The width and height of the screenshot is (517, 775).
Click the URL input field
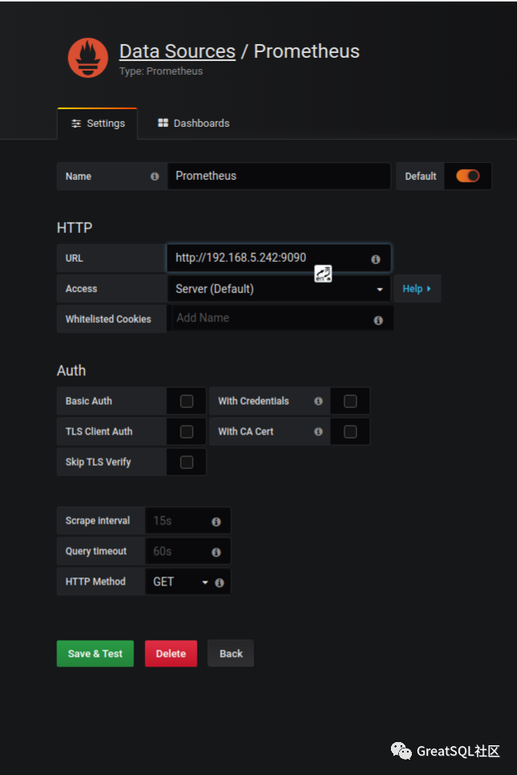pos(279,258)
